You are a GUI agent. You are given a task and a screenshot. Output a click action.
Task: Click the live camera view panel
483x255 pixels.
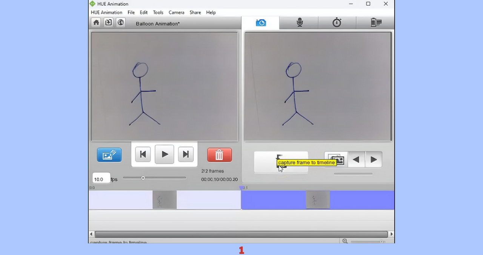pyautogui.click(x=318, y=87)
